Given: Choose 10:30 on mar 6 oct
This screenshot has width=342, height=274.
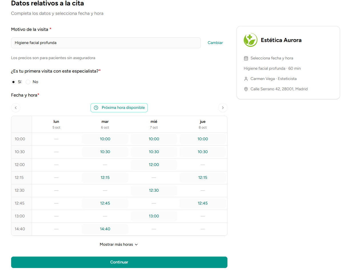Looking at the screenshot, I should tap(105, 152).
